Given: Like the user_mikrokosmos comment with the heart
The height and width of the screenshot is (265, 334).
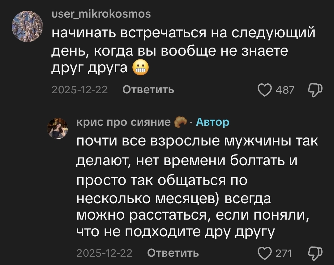Looking at the screenshot, I should 265,90.
